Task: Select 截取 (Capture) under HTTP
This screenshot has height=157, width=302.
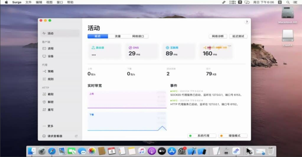Action: pos(50,94)
